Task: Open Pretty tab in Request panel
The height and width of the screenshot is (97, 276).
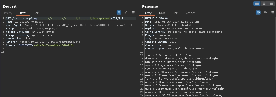Action: click(8, 13)
